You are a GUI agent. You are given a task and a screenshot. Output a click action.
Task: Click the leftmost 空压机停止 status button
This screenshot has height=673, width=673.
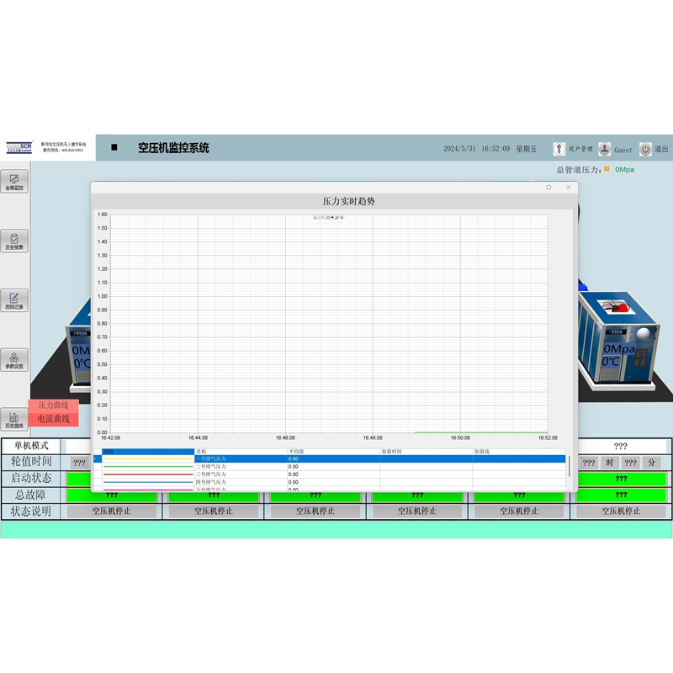pyautogui.click(x=112, y=511)
